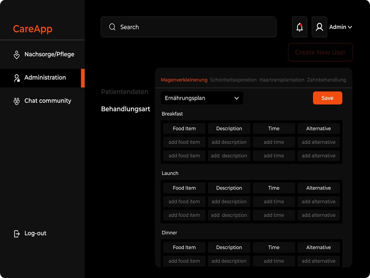Click Dinner row add food item
This screenshot has width=370, height=278.
(184, 261)
